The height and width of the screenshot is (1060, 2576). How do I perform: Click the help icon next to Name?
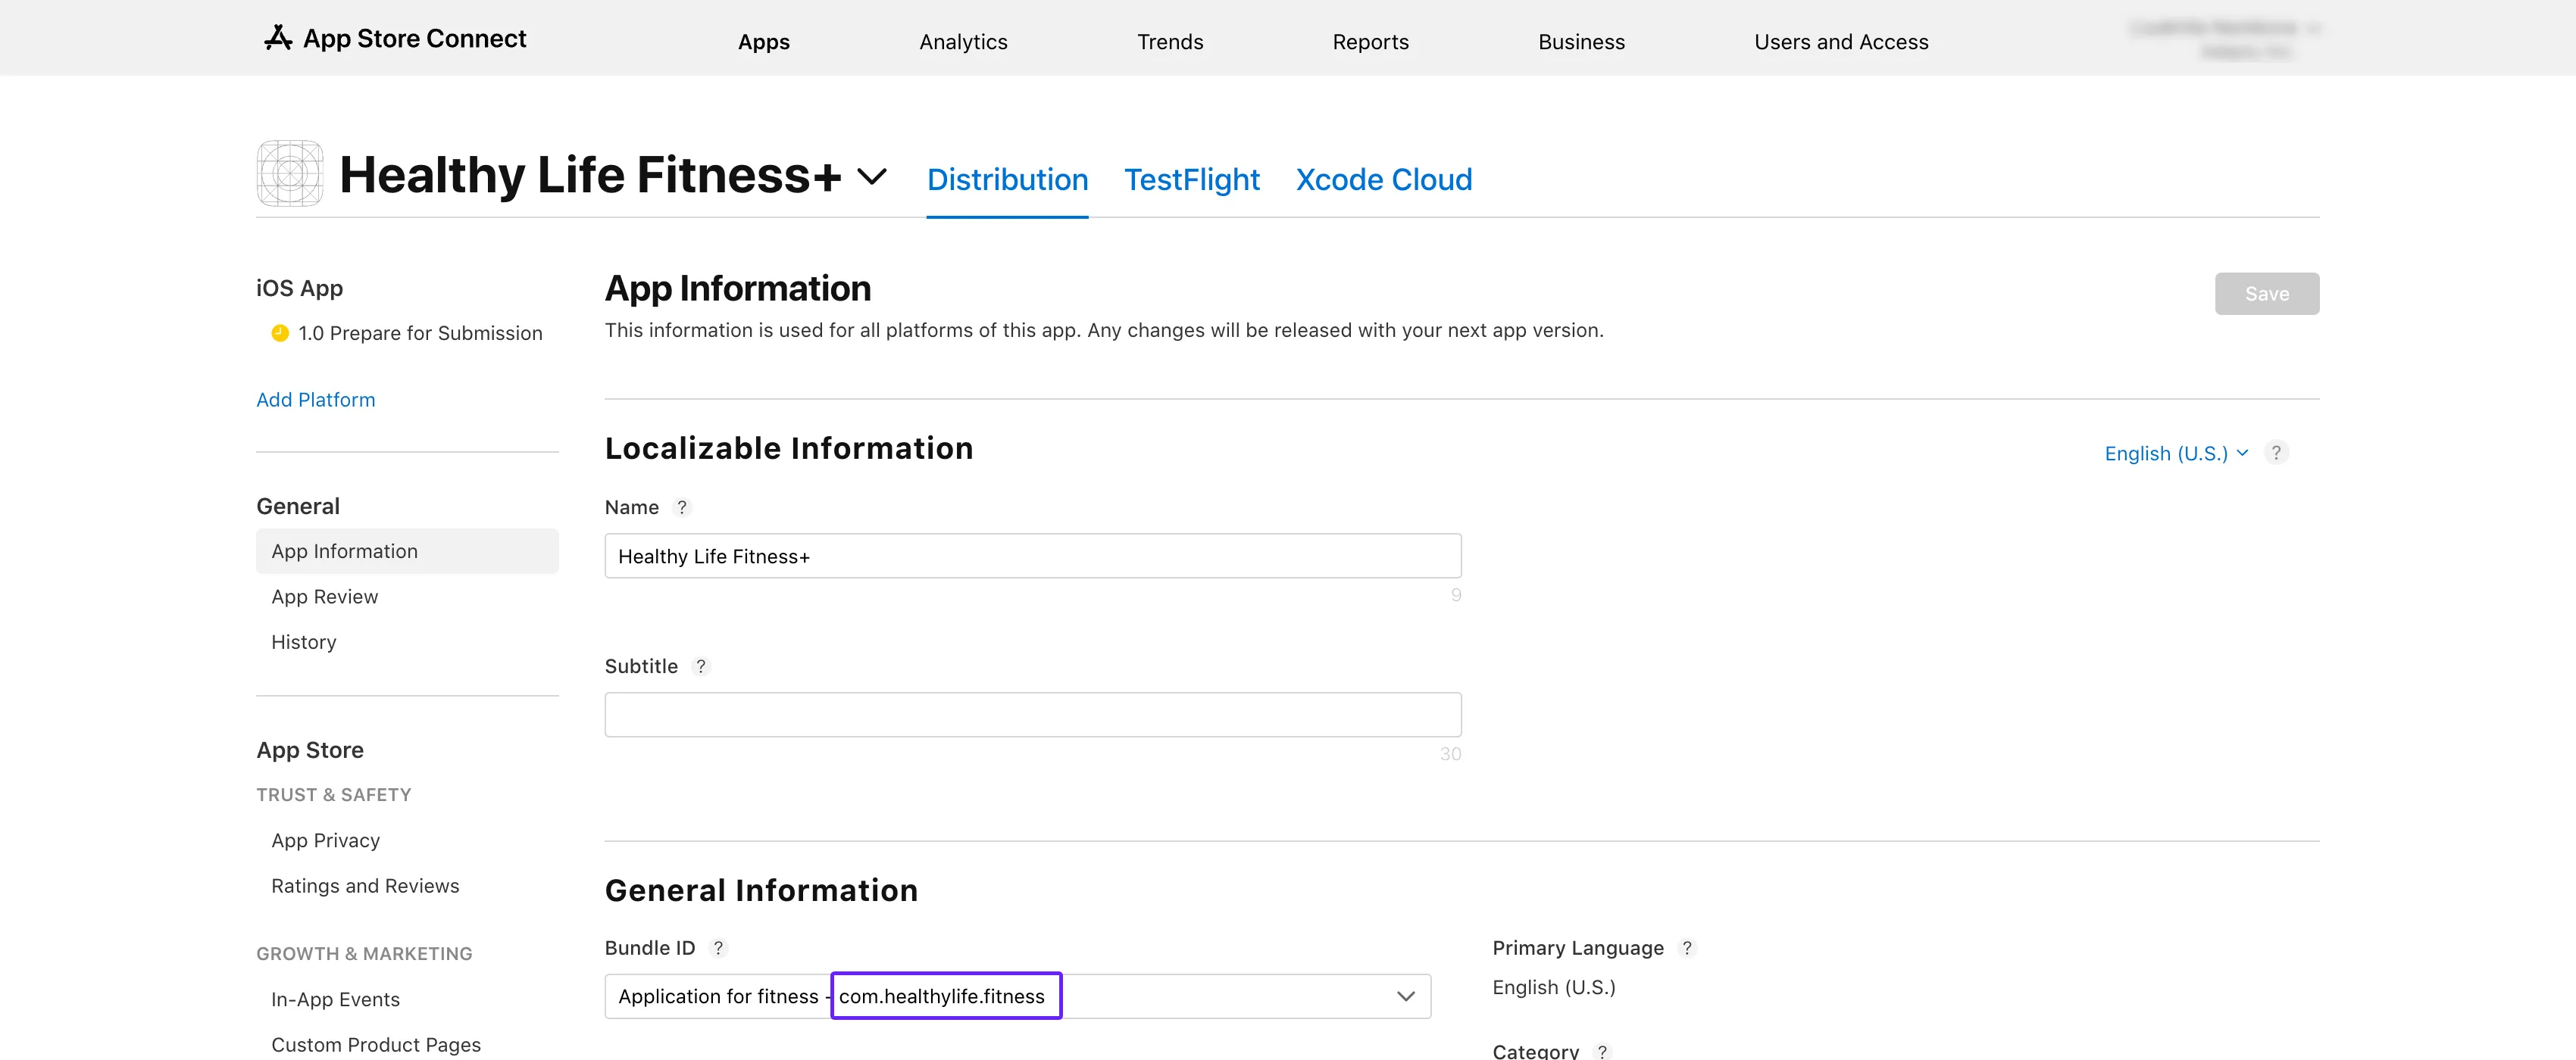(682, 507)
